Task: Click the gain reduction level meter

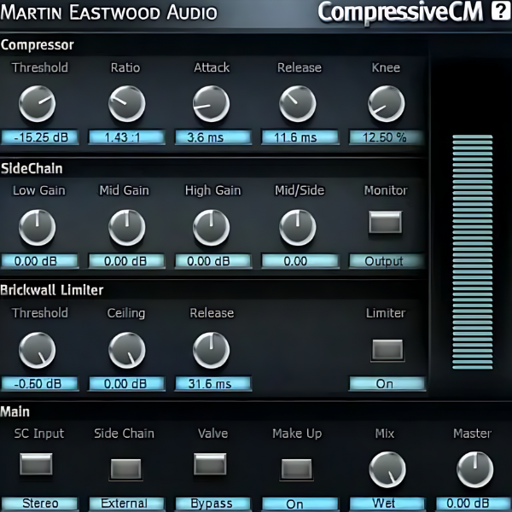Action: pyautogui.click(x=473, y=252)
